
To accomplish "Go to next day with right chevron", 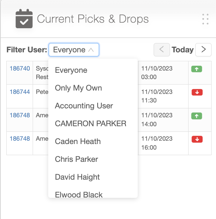I will pyautogui.click(x=203, y=50).
